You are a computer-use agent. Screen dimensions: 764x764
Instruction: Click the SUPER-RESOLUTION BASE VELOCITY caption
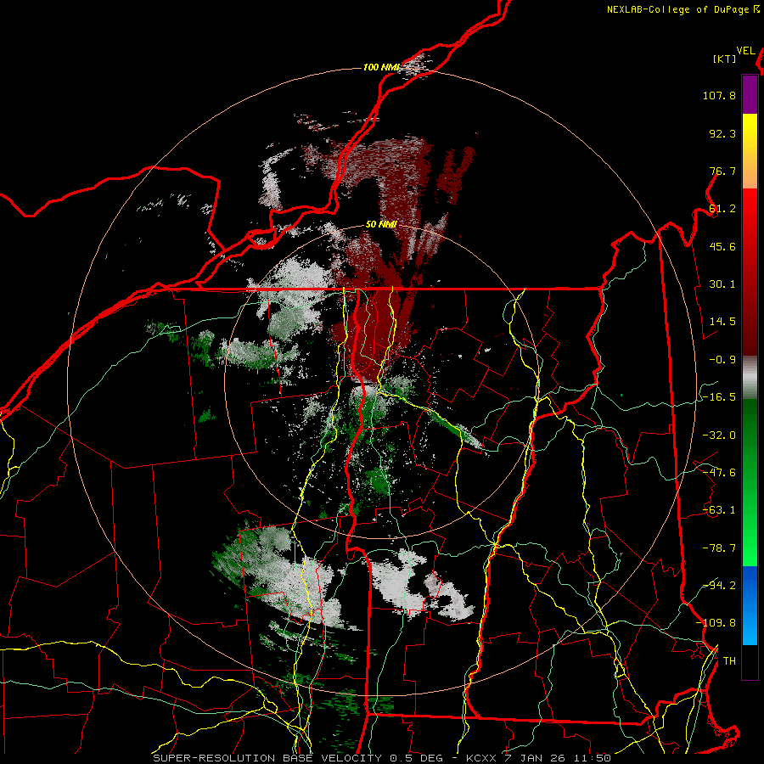pyautogui.click(x=267, y=758)
